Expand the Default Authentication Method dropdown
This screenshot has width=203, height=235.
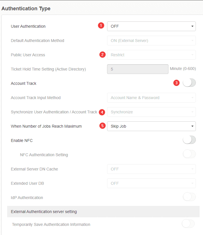(x=151, y=41)
